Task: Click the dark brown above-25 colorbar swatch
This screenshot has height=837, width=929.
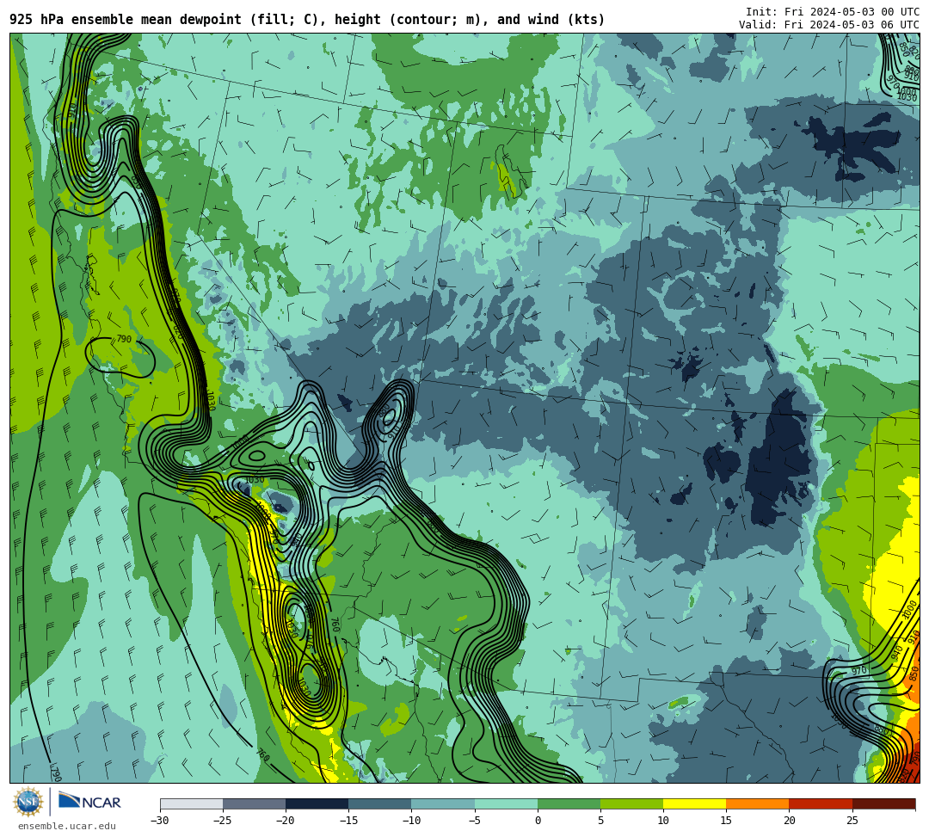Action: click(x=883, y=803)
